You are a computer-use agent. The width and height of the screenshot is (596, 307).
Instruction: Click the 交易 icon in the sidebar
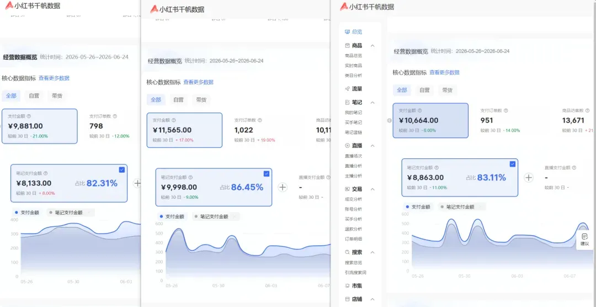pos(347,189)
